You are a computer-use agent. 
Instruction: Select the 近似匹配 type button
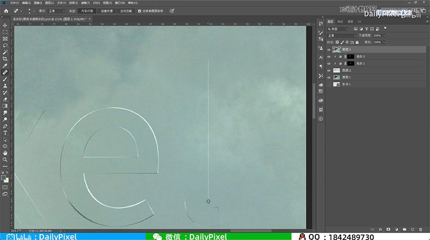pyautogui.click(x=126, y=11)
